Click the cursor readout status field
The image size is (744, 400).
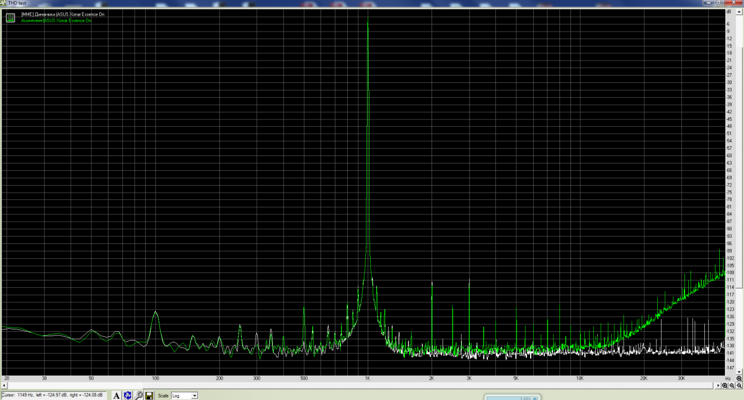[x=54, y=395]
